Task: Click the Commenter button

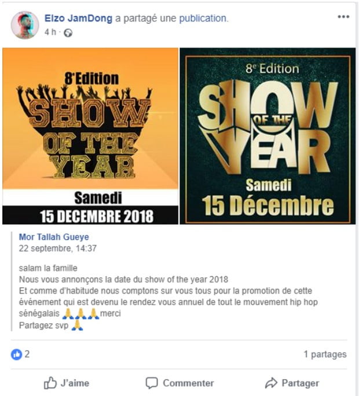Action: coord(179,383)
